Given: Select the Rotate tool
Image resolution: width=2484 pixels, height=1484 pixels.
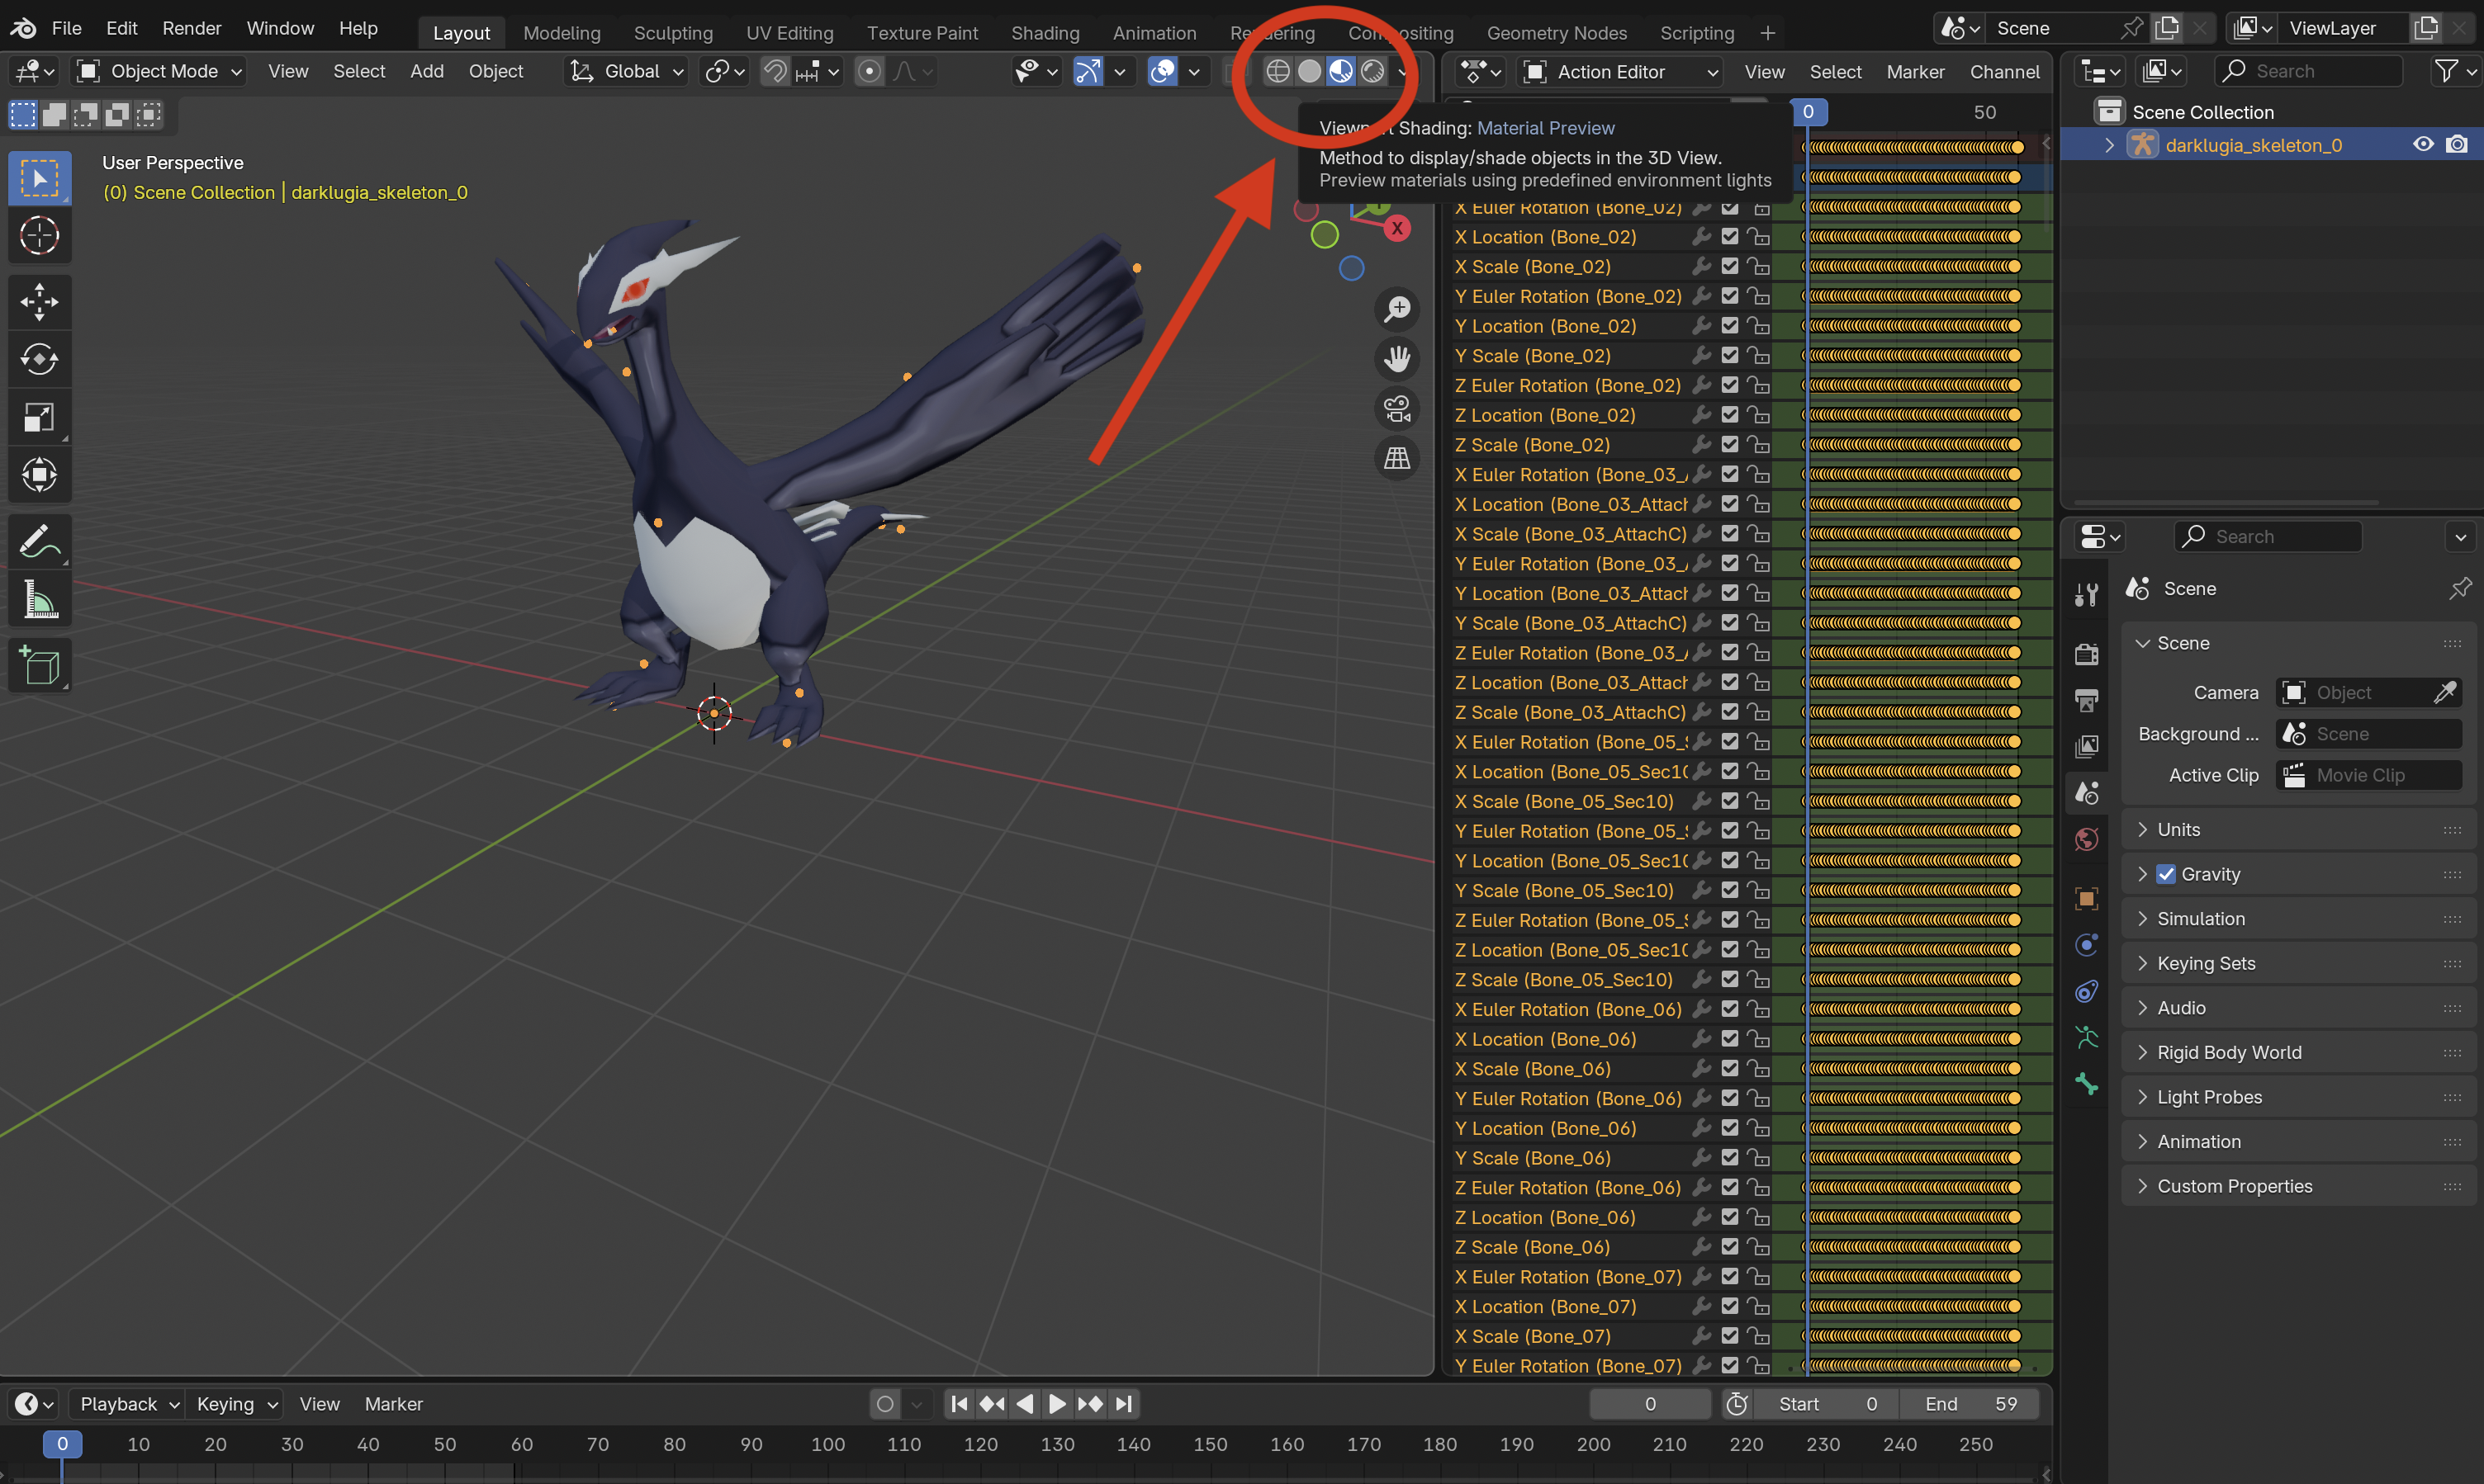Looking at the screenshot, I should point(39,359).
